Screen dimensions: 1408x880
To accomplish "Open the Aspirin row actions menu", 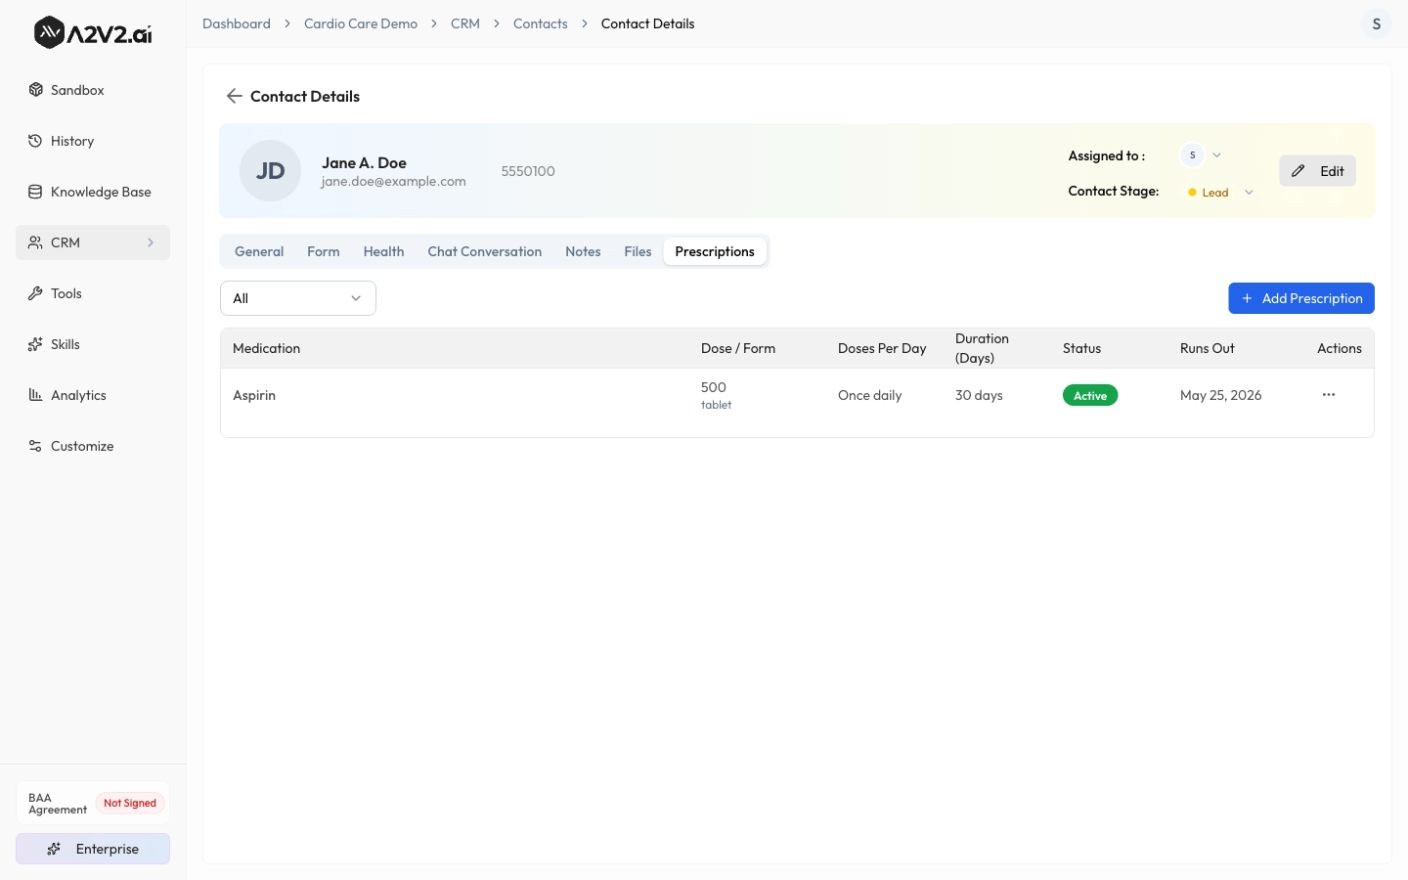I will 1328,395.
